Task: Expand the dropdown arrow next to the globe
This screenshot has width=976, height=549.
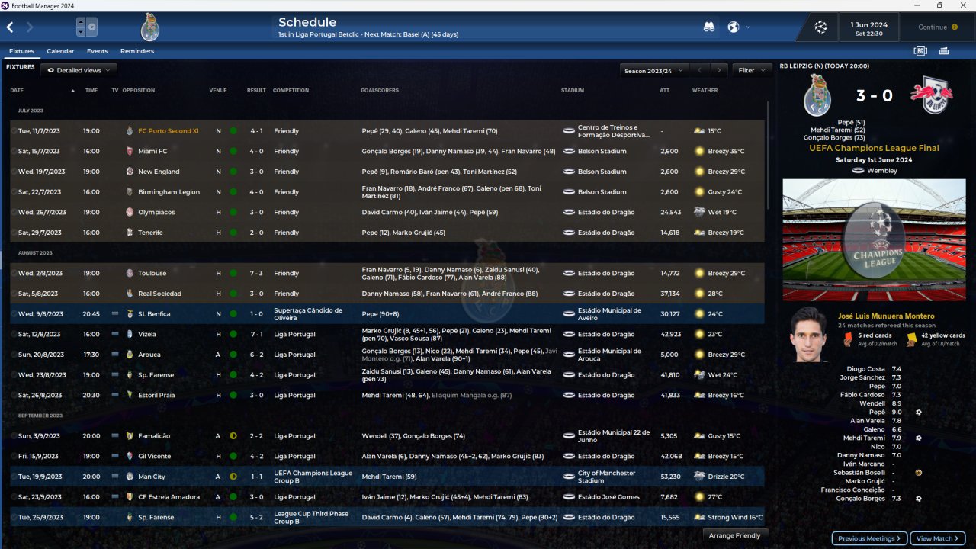Action: 748,27
